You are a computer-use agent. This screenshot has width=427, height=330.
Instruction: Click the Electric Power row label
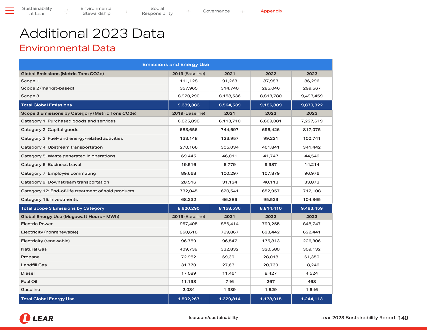(x=37, y=224)
